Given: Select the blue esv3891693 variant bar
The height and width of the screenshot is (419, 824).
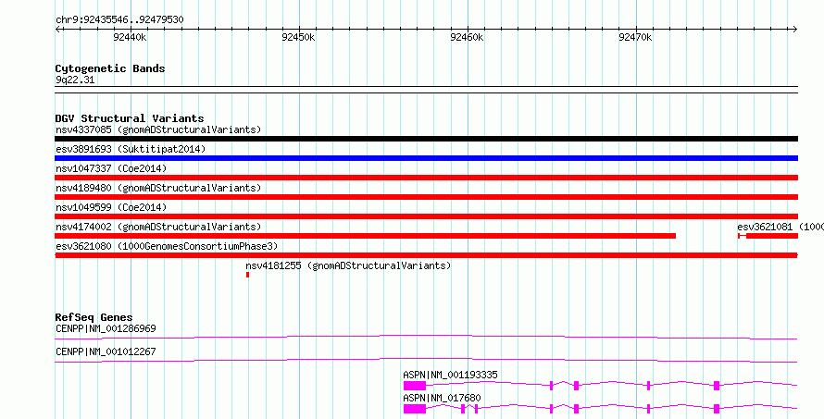Looking at the screenshot, I should [x=426, y=158].
